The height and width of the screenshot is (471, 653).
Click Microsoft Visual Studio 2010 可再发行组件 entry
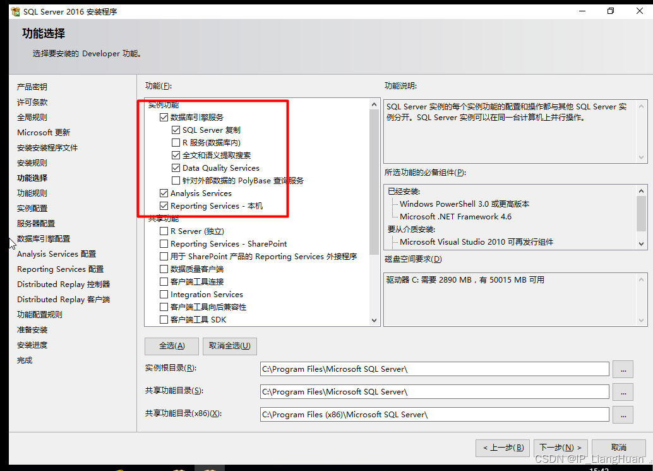point(476,242)
